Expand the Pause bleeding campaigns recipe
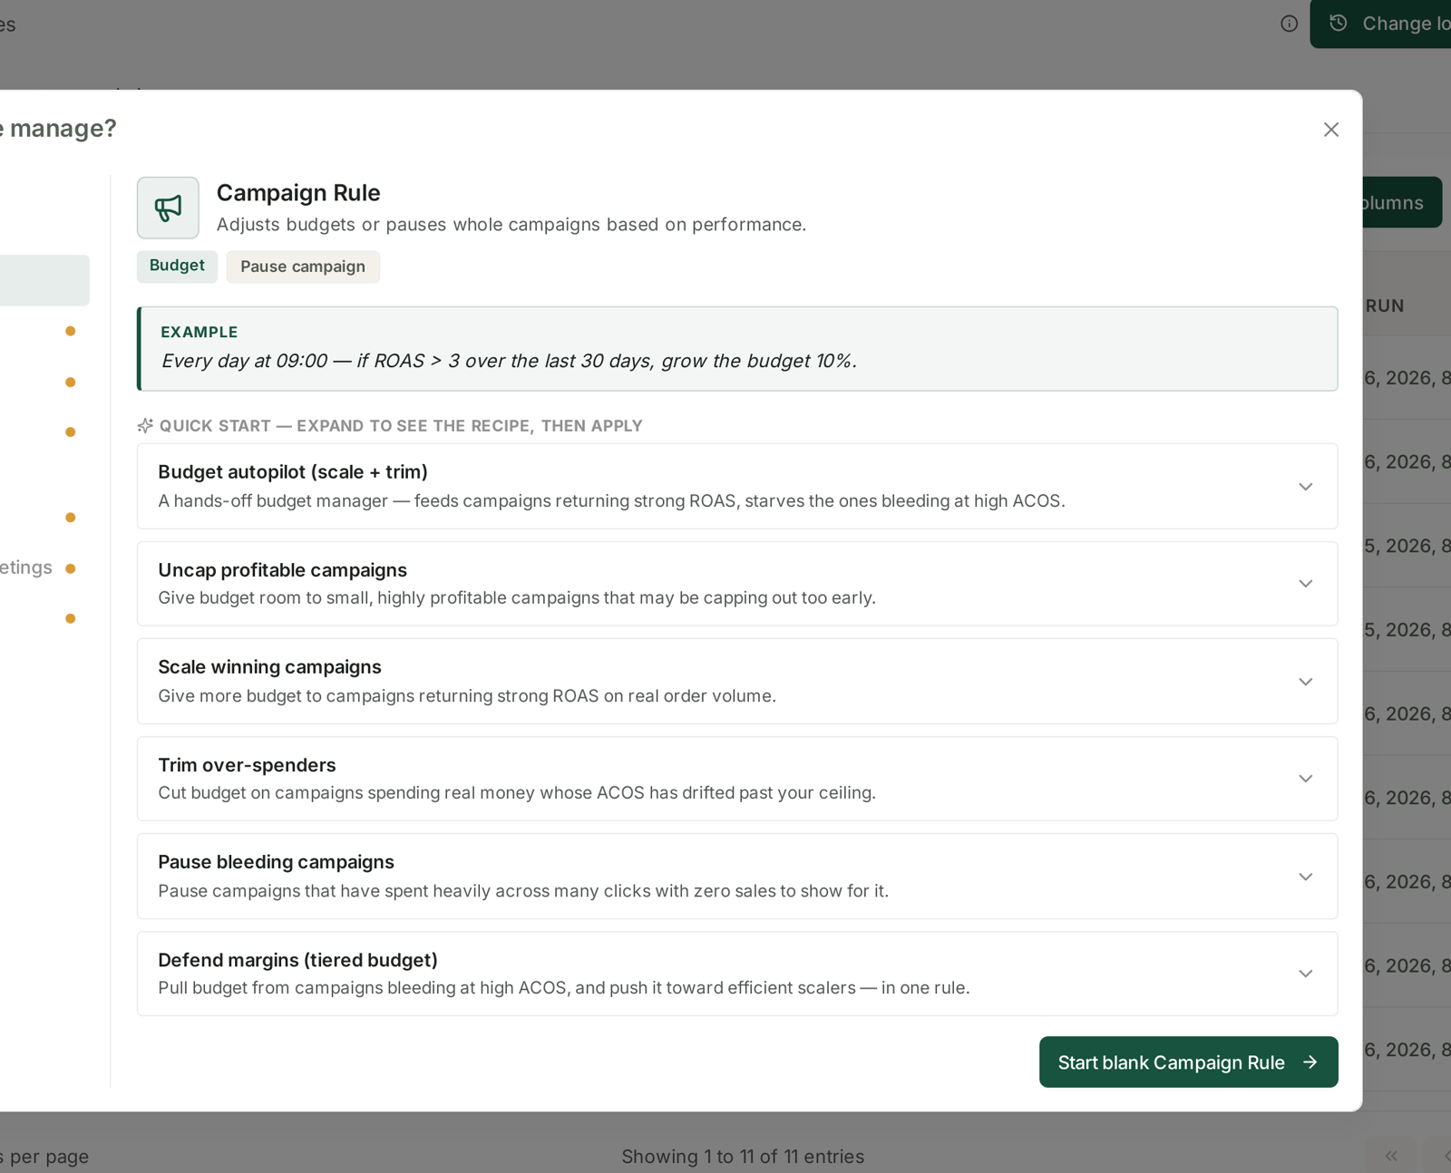This screenshot has width=1451, height=1173. [737, 877]
